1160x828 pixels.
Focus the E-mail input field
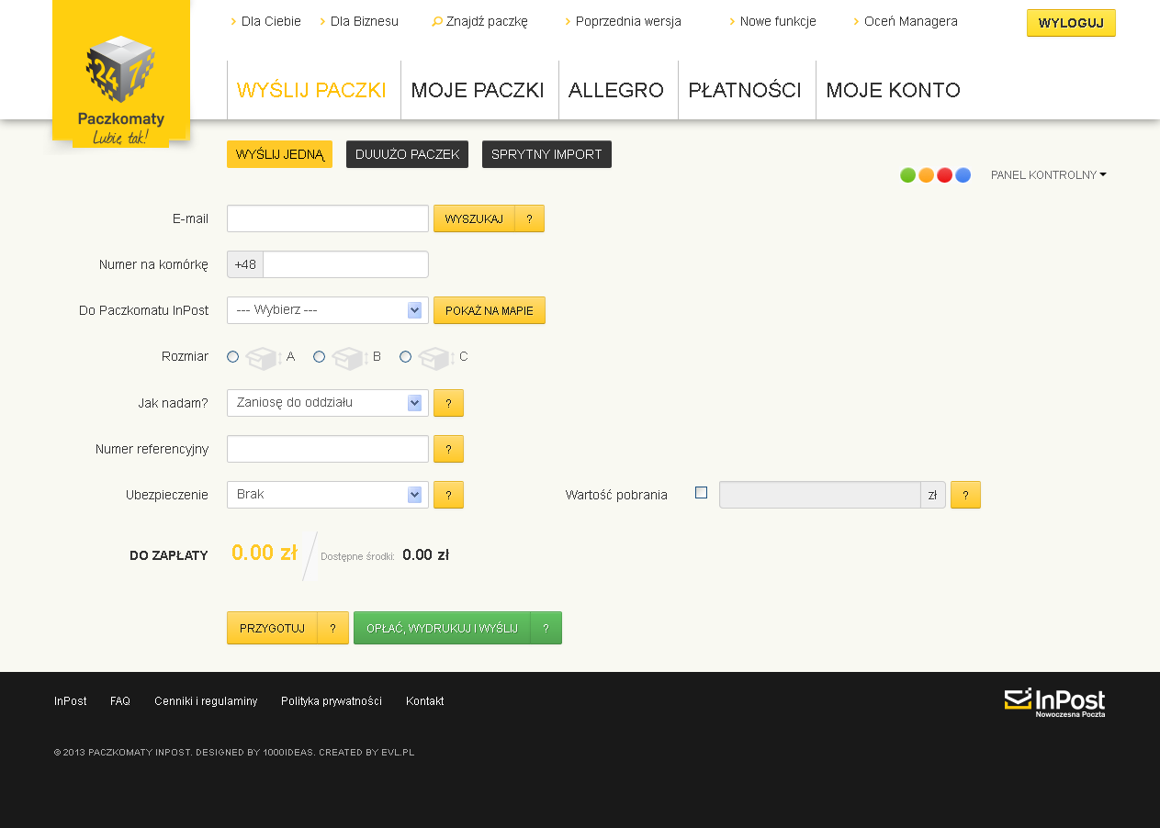coord(328,218)
